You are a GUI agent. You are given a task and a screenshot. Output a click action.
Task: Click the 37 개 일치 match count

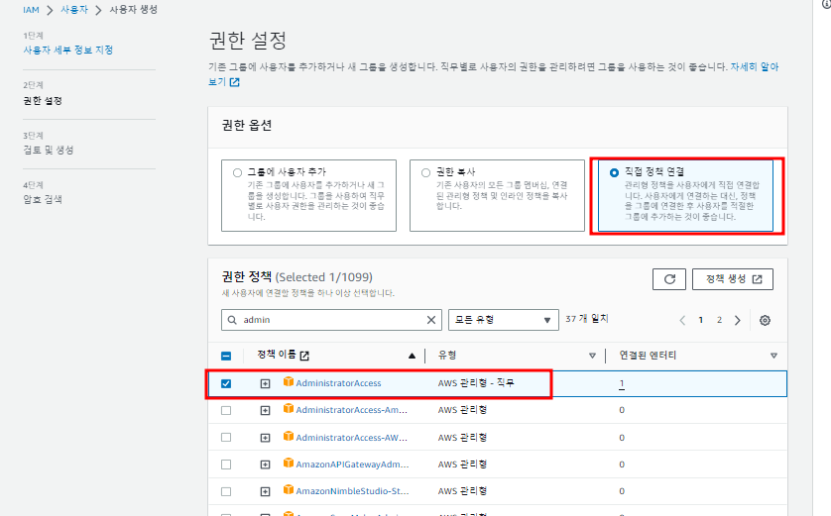pos(587,319)
